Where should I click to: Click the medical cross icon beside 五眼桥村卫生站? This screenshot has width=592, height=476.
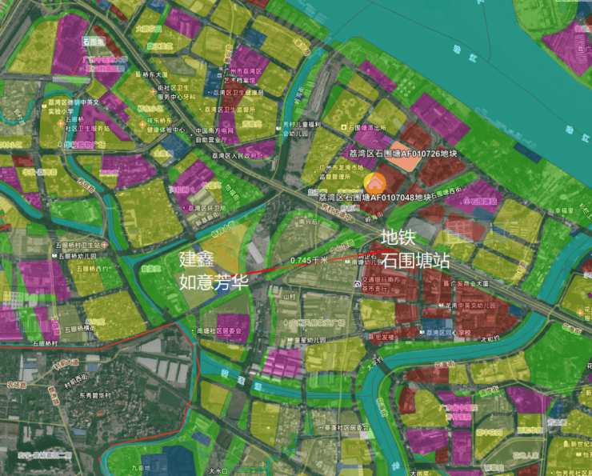[x=105, y=245]
